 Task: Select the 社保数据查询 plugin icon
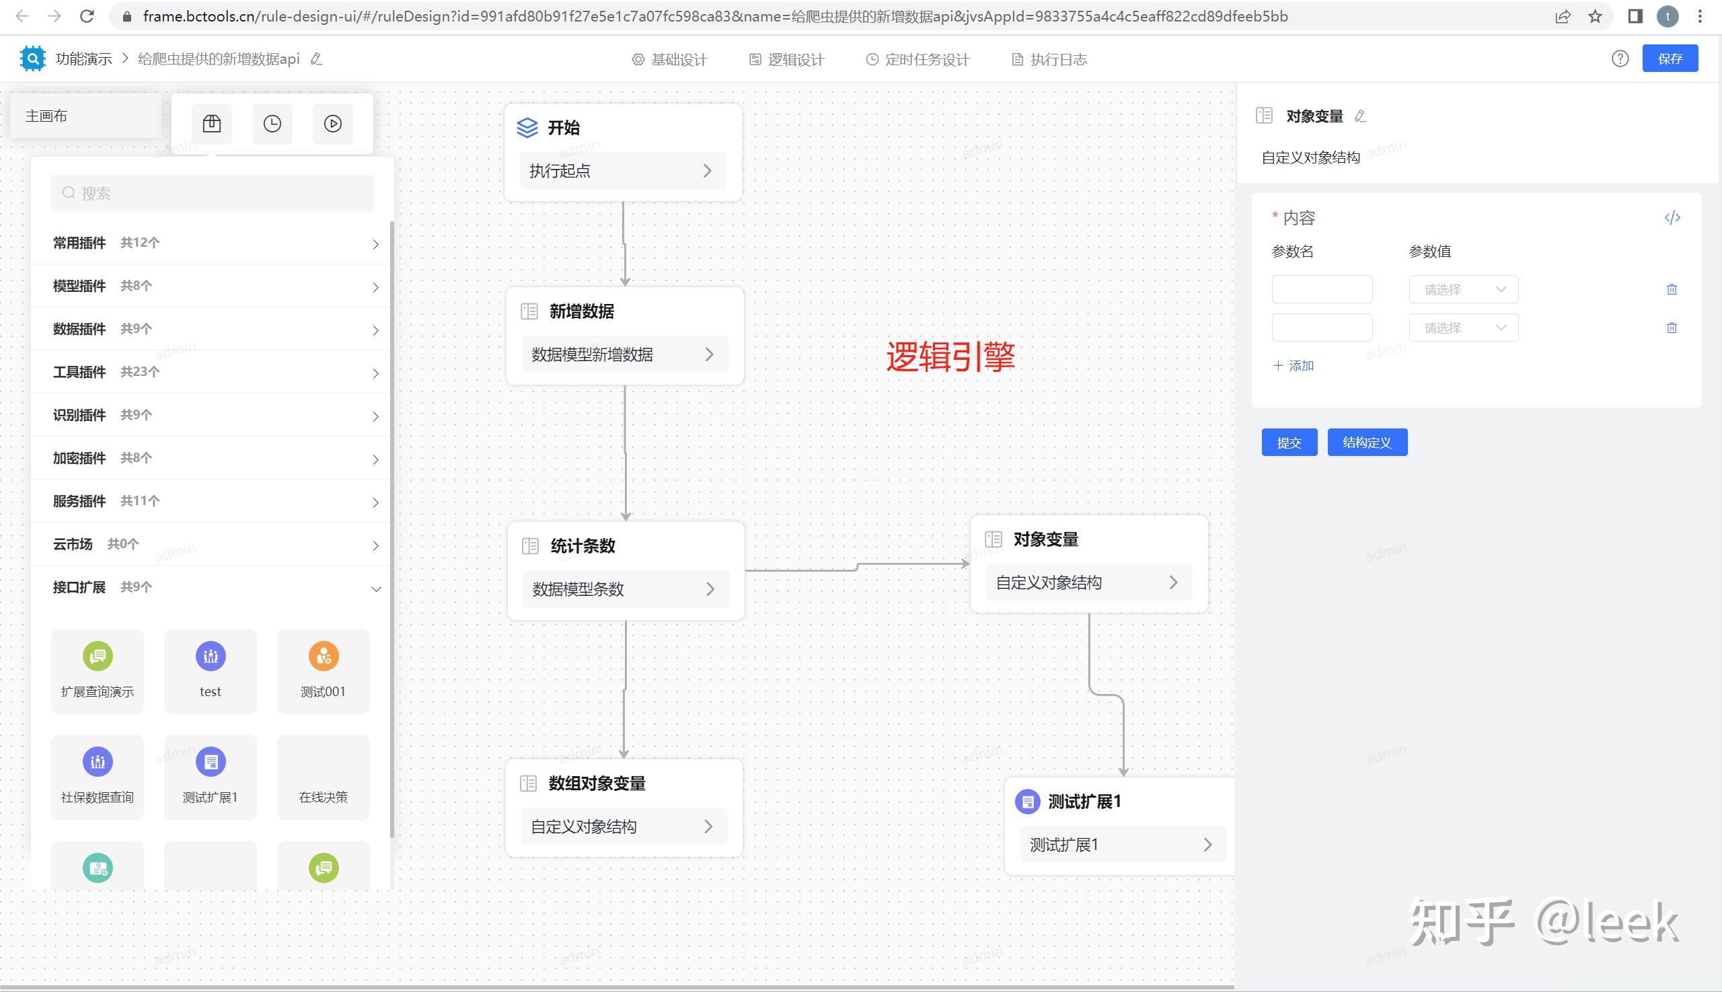(97, 761)
